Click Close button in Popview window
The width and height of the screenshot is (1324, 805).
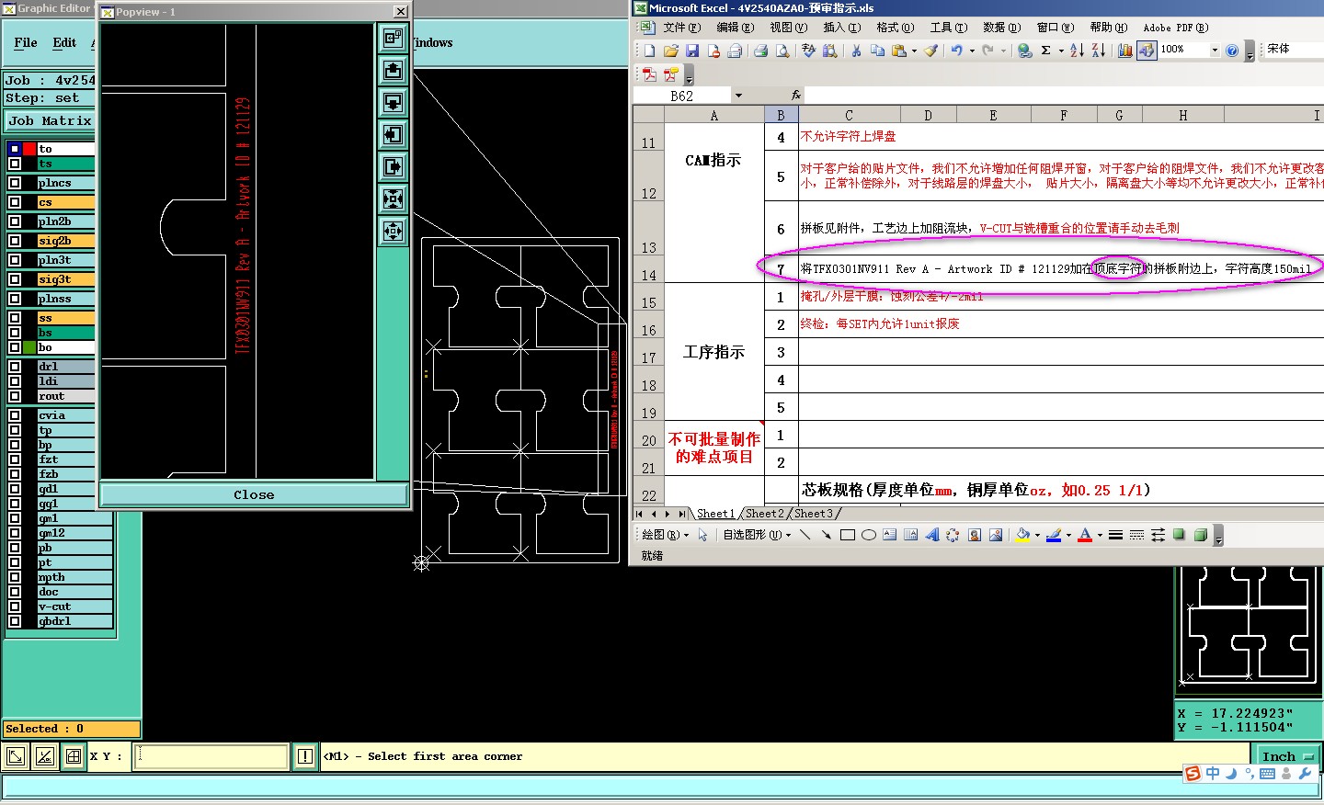(x=254, y=494)
